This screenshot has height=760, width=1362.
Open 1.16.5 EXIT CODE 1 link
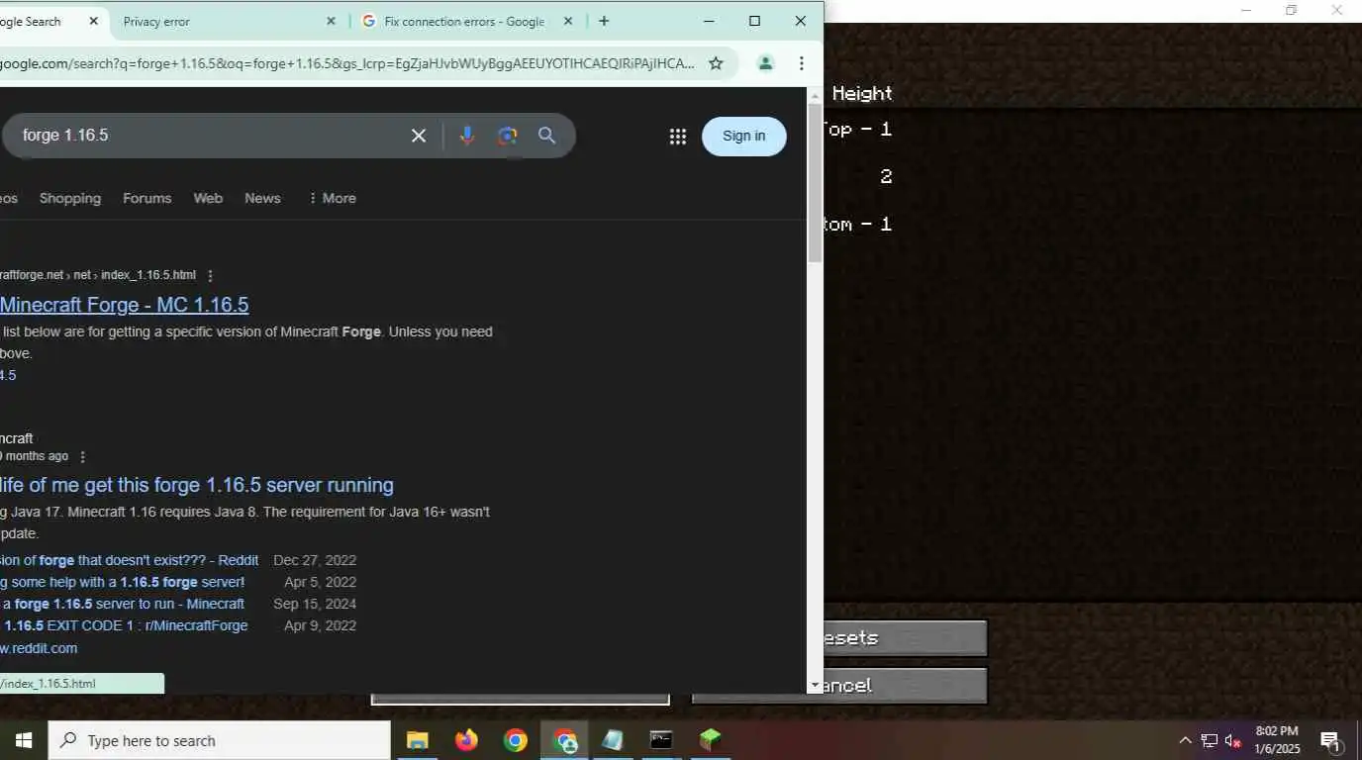coord(125,625)
